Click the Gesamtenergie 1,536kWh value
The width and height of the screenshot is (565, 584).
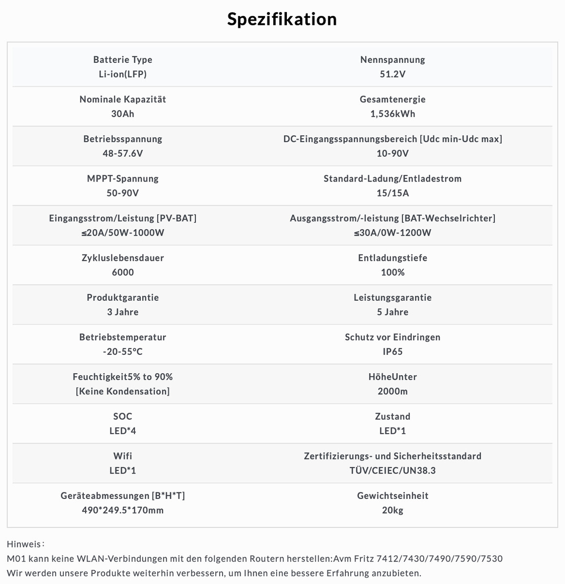393,114
